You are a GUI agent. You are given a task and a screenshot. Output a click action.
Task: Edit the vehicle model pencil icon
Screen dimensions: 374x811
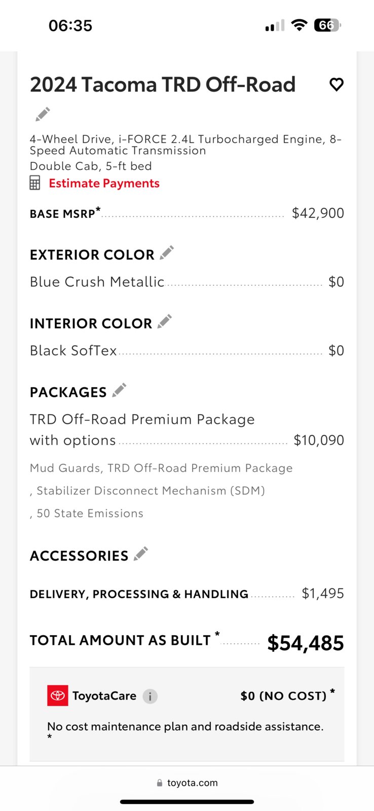43,114
